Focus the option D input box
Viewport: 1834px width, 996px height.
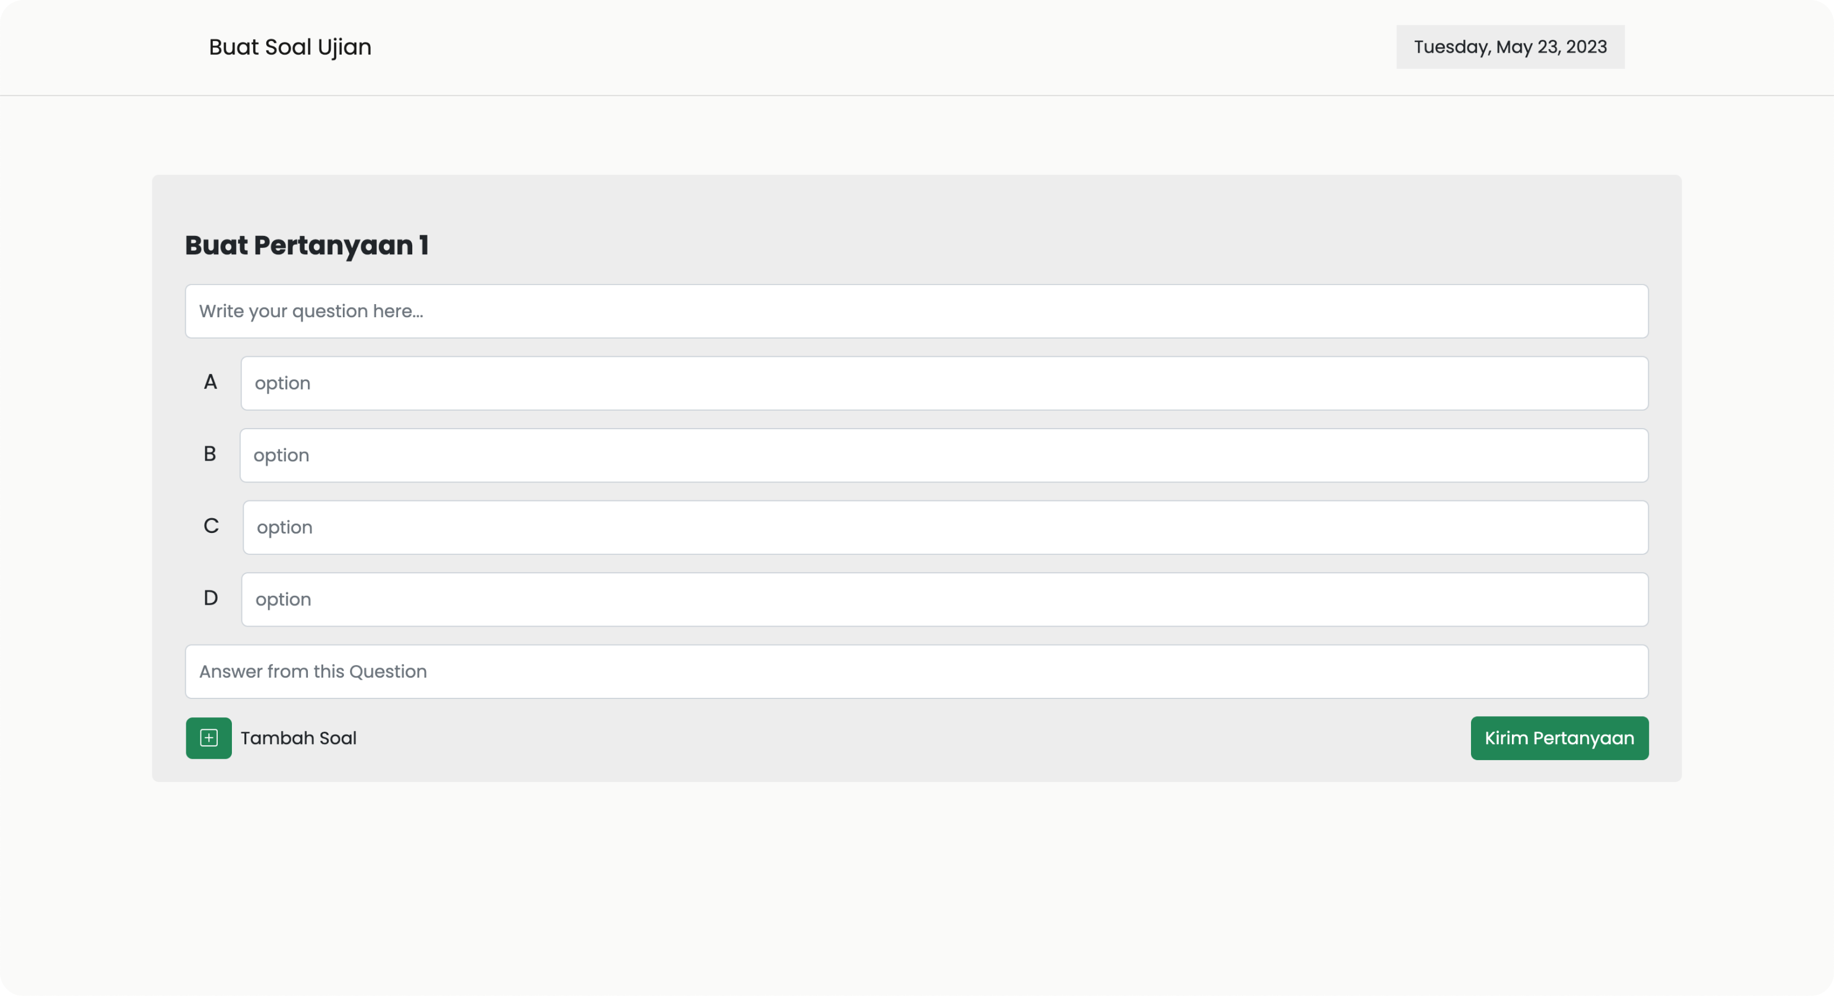point(944,600)
